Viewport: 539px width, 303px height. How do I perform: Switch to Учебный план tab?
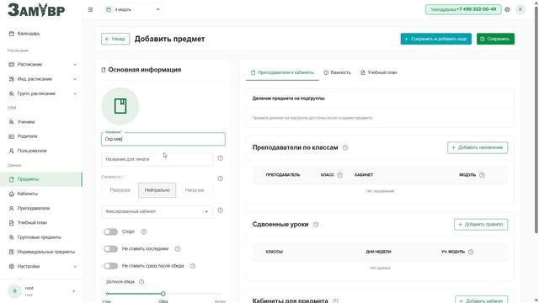click(378, 72)
